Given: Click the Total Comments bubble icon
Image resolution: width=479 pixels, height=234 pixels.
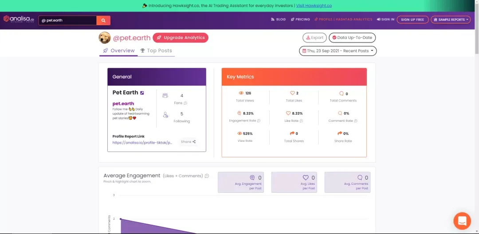Looking at the screenshot, I should [x=342, y=94].
